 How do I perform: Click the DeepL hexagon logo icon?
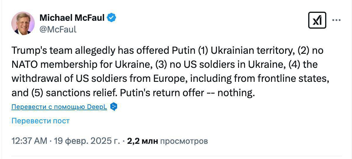click(114, 107)
